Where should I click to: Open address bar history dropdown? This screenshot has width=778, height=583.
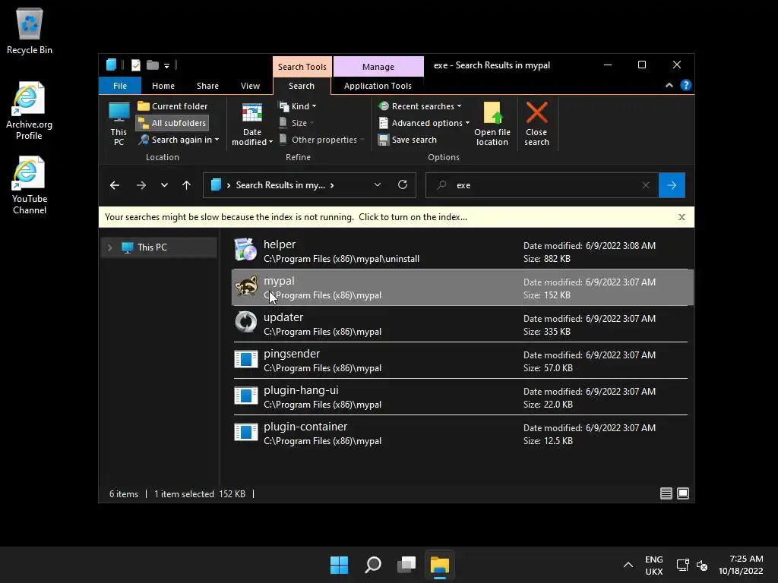(x=378, y=185)
